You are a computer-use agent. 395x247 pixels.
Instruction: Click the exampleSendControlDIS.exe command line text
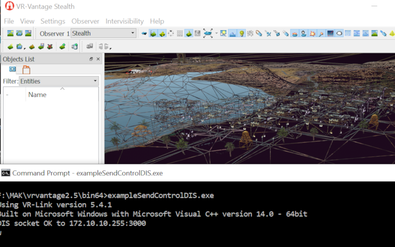[161, 196]
